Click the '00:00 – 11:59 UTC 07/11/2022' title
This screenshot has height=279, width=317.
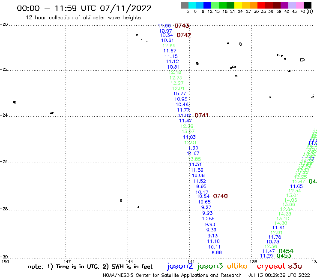click(84, 9)
